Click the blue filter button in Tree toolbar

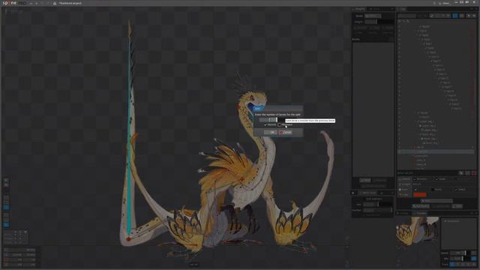point(455,16)
